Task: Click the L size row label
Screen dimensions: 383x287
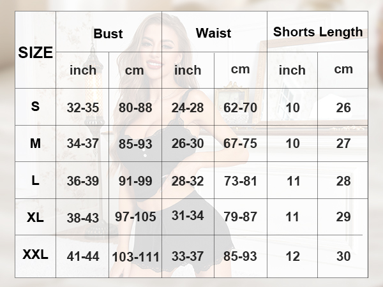Action: (x=35, y=180)
